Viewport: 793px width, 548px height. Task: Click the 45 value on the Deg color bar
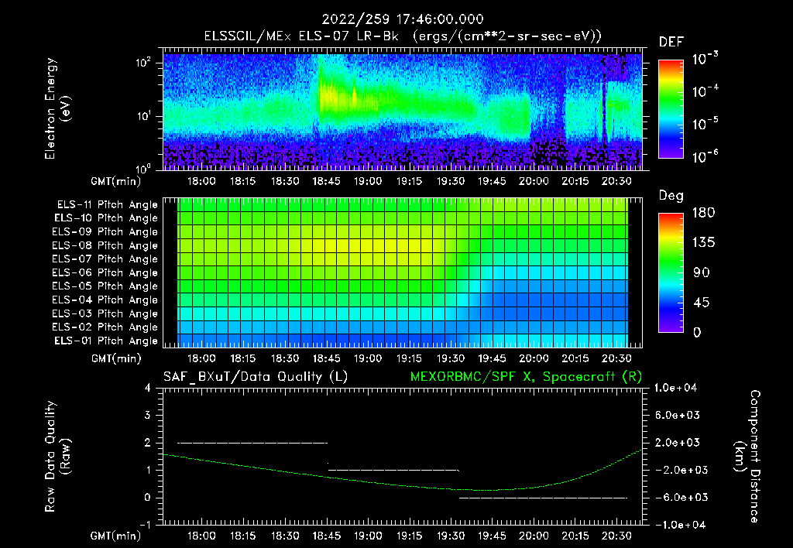click(701, 303)
